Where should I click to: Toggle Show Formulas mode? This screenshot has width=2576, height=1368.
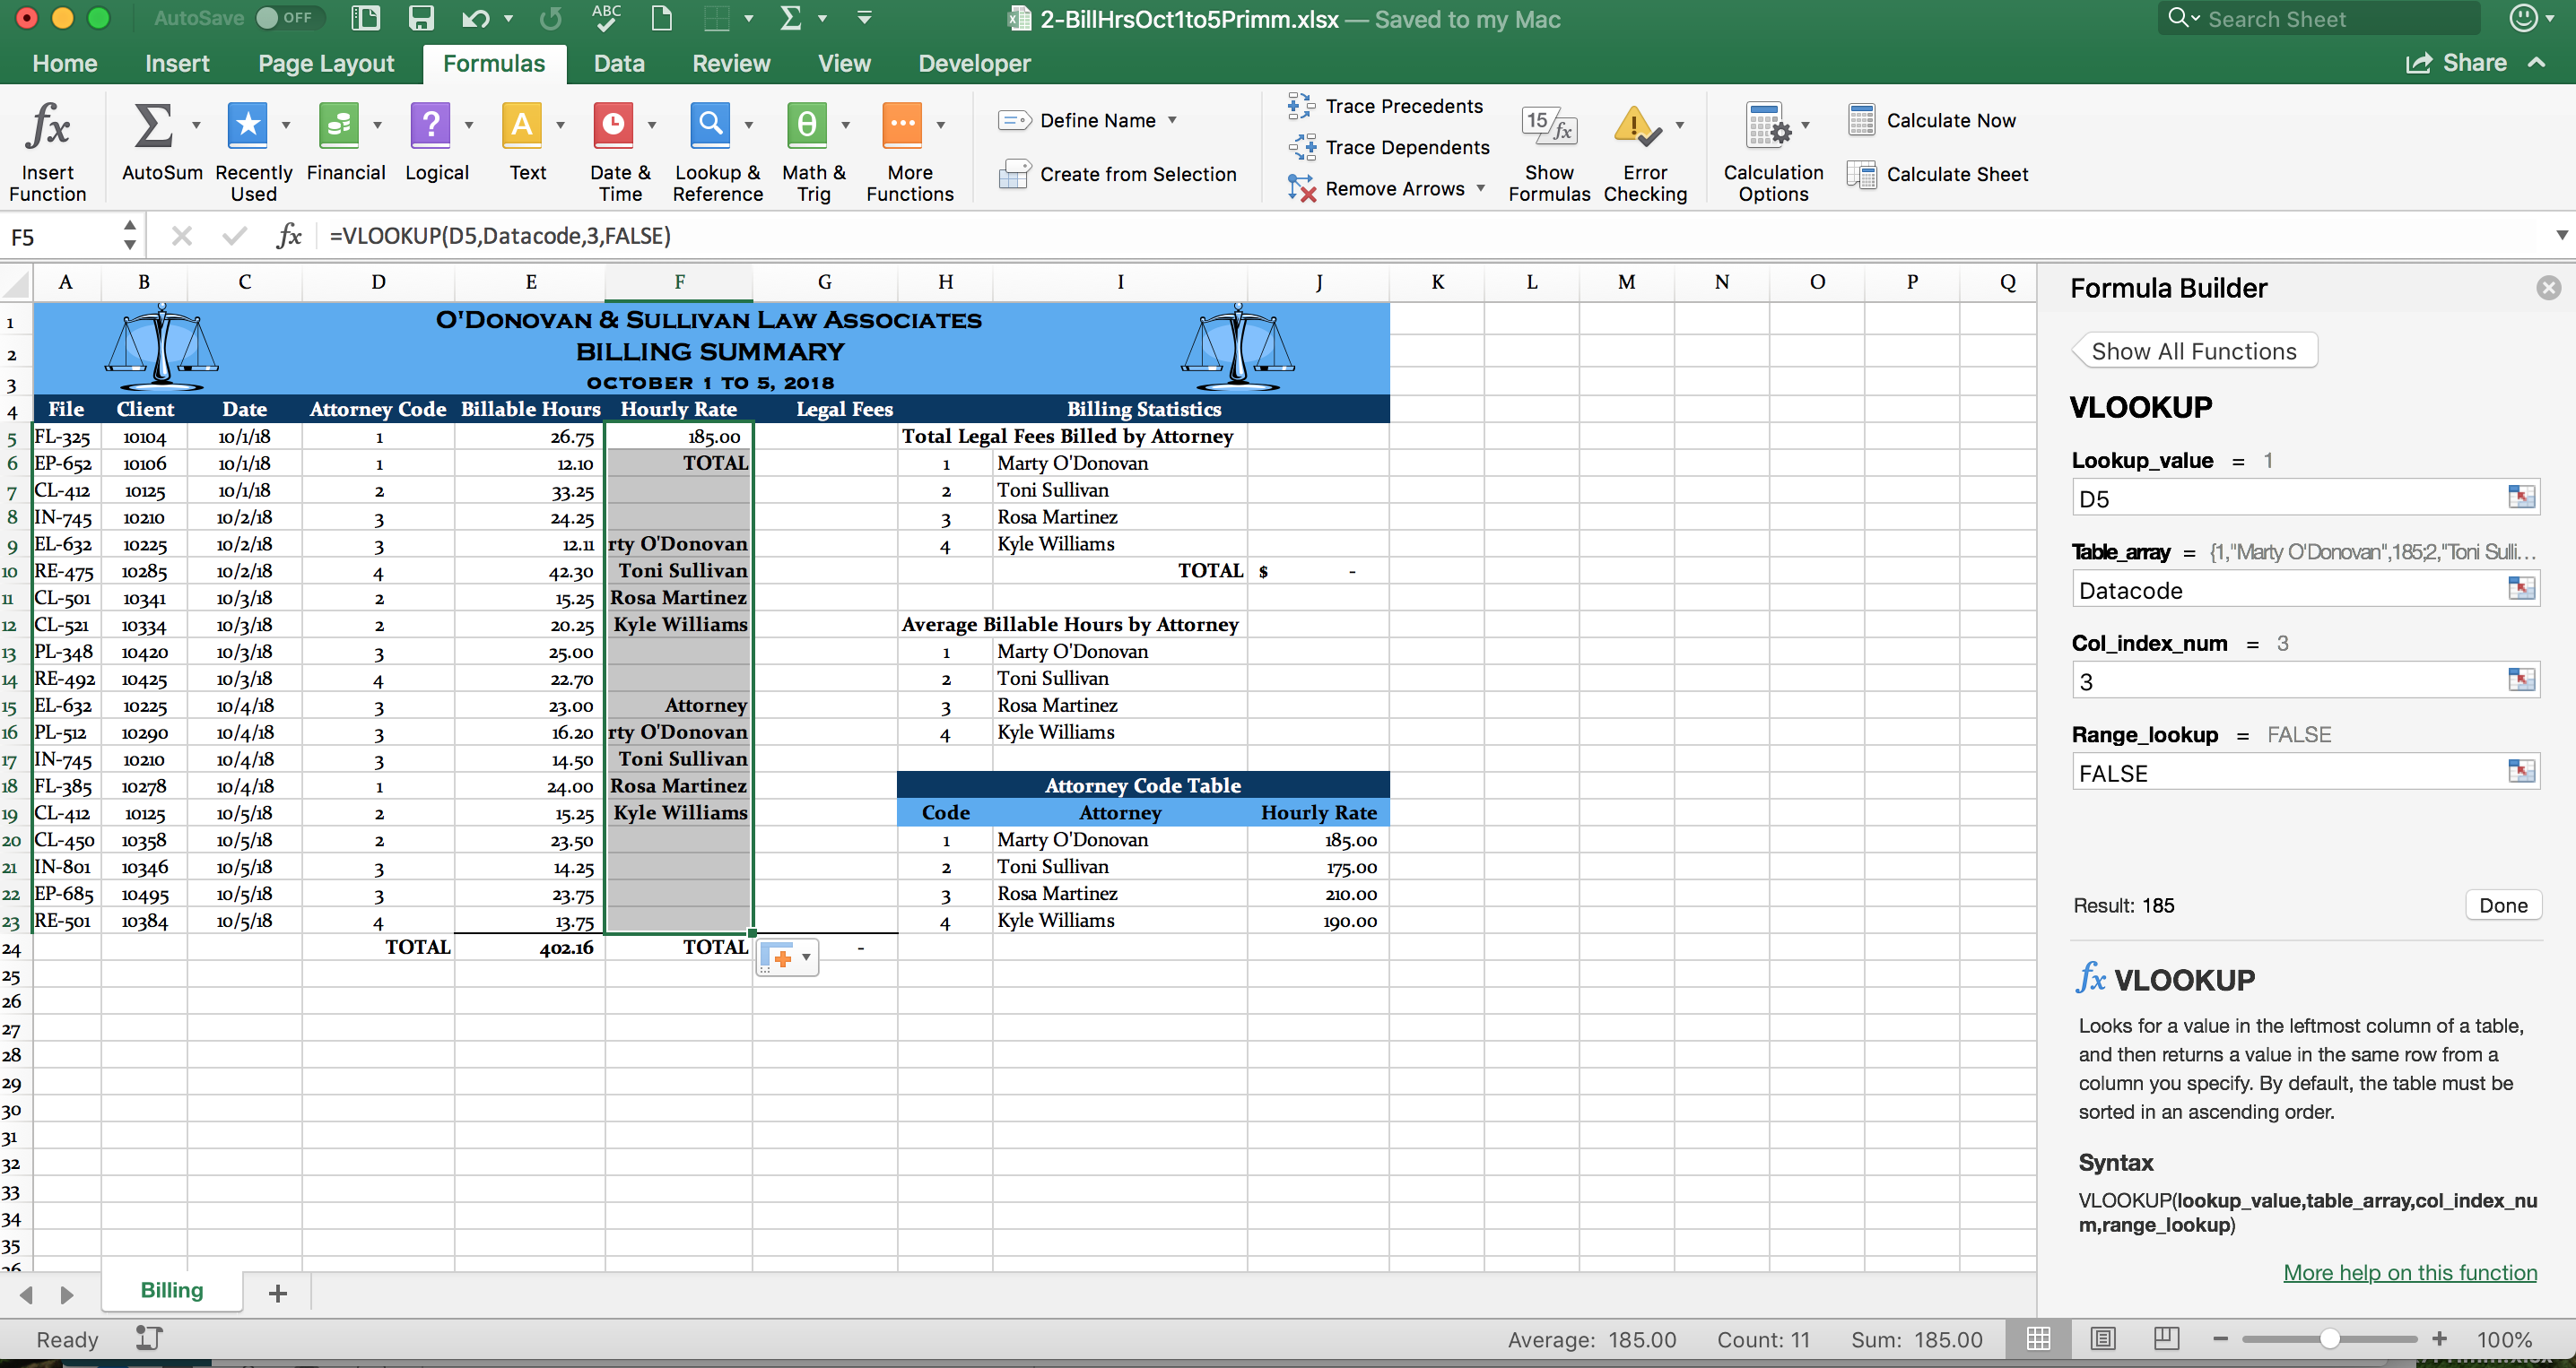(x=1548, y=127)
